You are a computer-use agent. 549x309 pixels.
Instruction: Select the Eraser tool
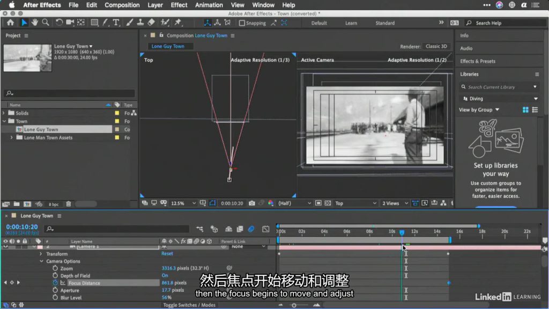[x=151, y=23]
